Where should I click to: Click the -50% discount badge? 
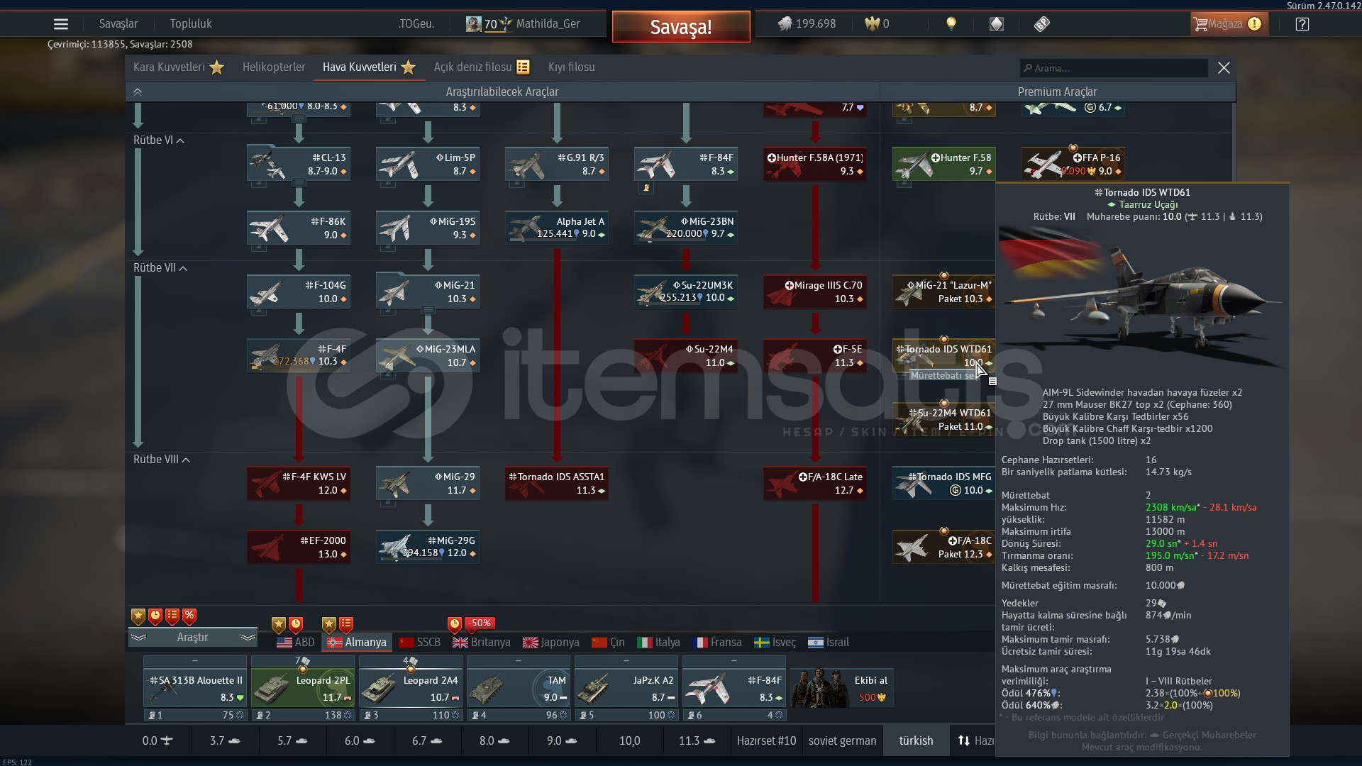pyautogui.click(x=480, y=623)
